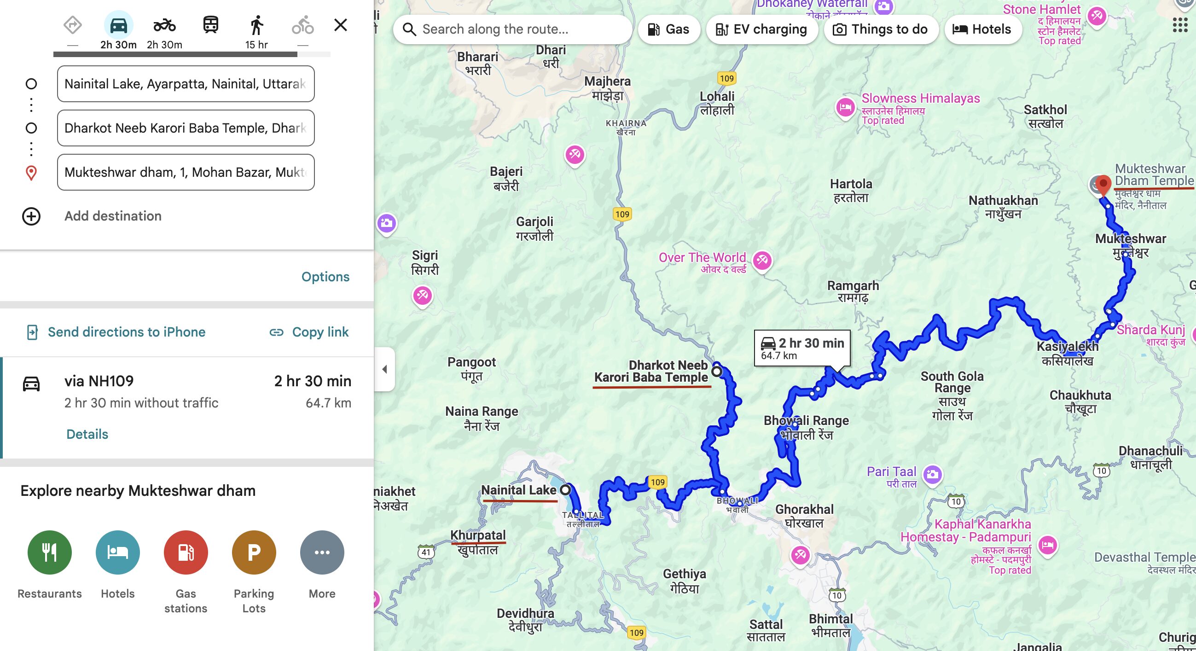Toggle EV charging filter chip
The width and height of the screenshot is (1196, 651).
[761, 29]
